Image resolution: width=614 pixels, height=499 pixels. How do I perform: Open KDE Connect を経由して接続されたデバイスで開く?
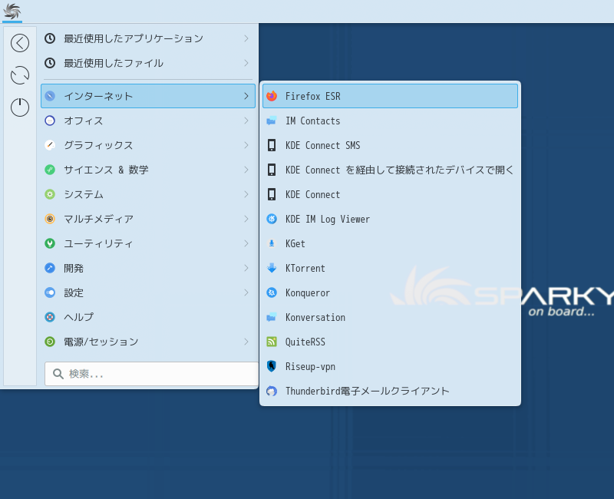click(390, 170)
